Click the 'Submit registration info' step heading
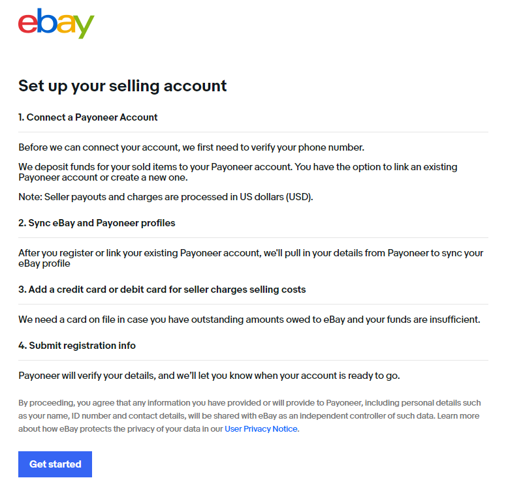506x493 pixels. [77, 346]
